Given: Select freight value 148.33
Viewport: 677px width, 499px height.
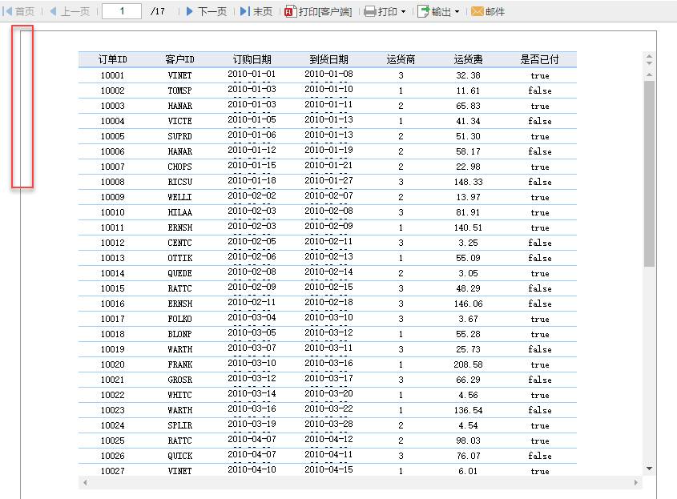Looking at the screenshot, I should (468, 182).
